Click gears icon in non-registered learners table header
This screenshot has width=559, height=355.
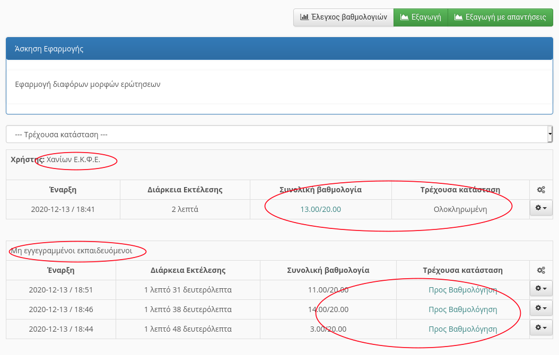coord(541,270)
